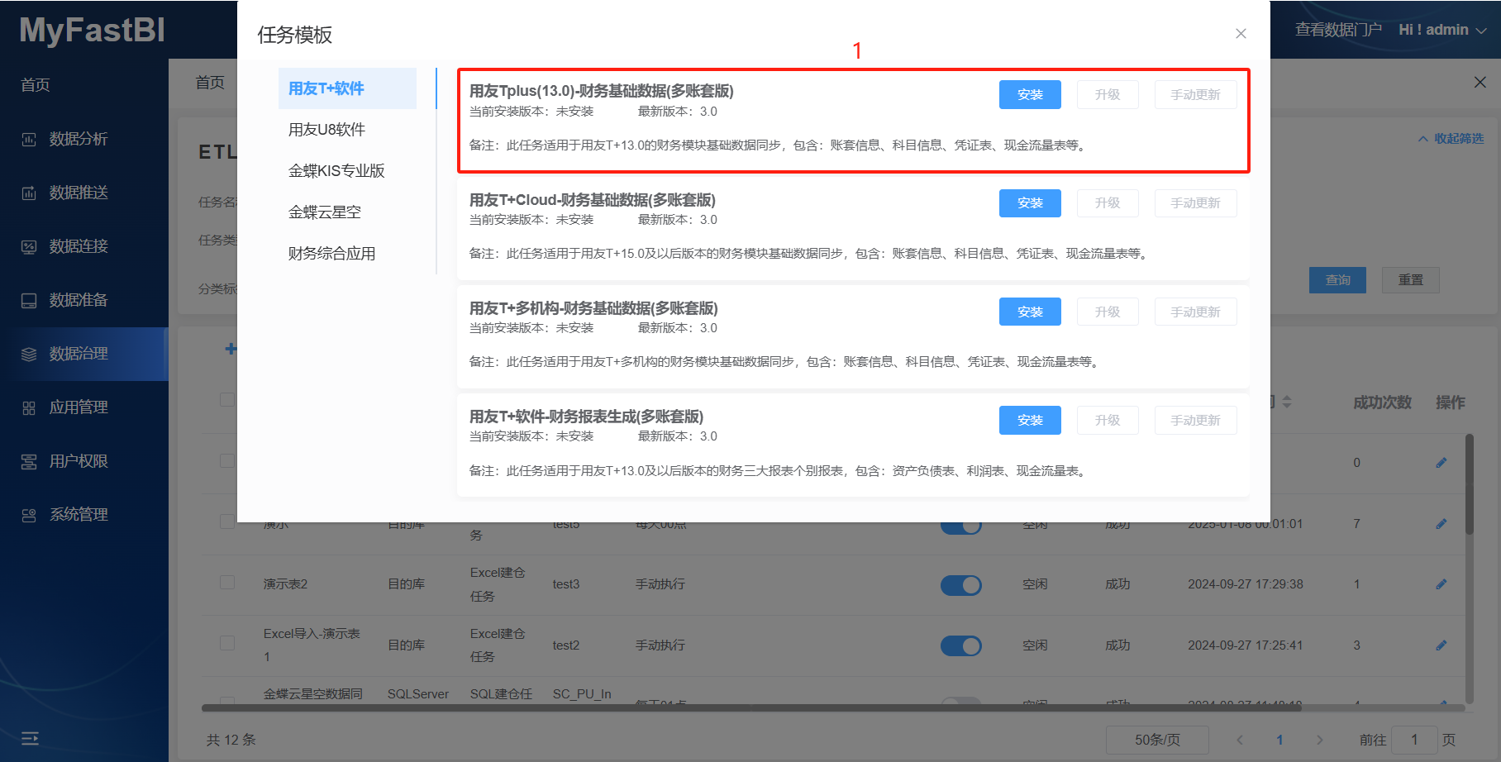Click 升级 for 用友Tplus(13.0) template
This screenshot has height=762, width=1501.
click(x=1108, y=95)
